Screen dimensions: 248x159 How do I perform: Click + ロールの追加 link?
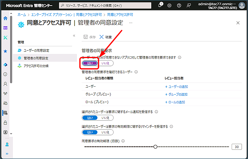click(x=175, y=102)
